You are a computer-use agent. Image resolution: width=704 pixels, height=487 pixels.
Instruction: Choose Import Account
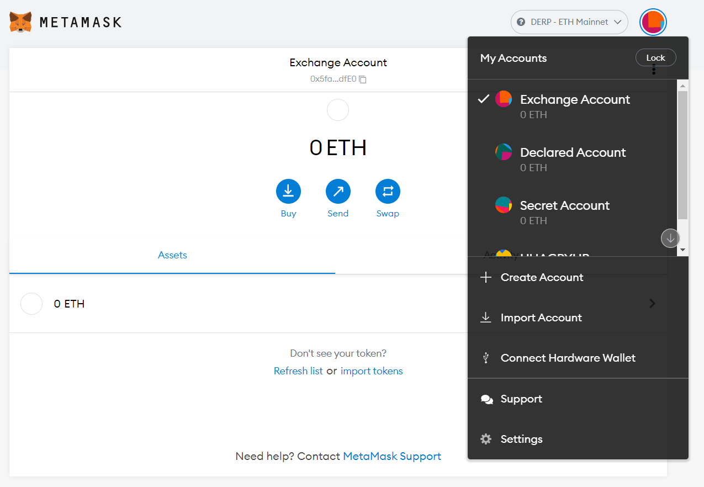click(578, 317)
